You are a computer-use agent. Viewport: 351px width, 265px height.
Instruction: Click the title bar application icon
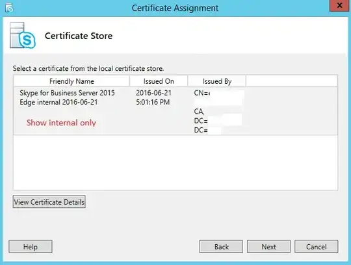click(9, 8)
